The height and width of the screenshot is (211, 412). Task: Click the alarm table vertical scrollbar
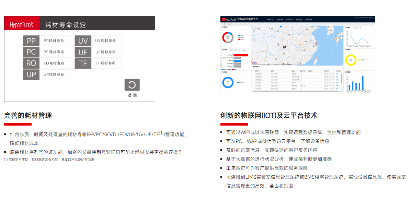coord(342,78)
